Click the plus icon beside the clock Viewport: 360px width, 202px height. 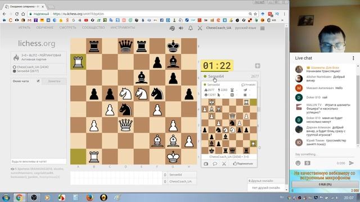[x=258, y=66]
